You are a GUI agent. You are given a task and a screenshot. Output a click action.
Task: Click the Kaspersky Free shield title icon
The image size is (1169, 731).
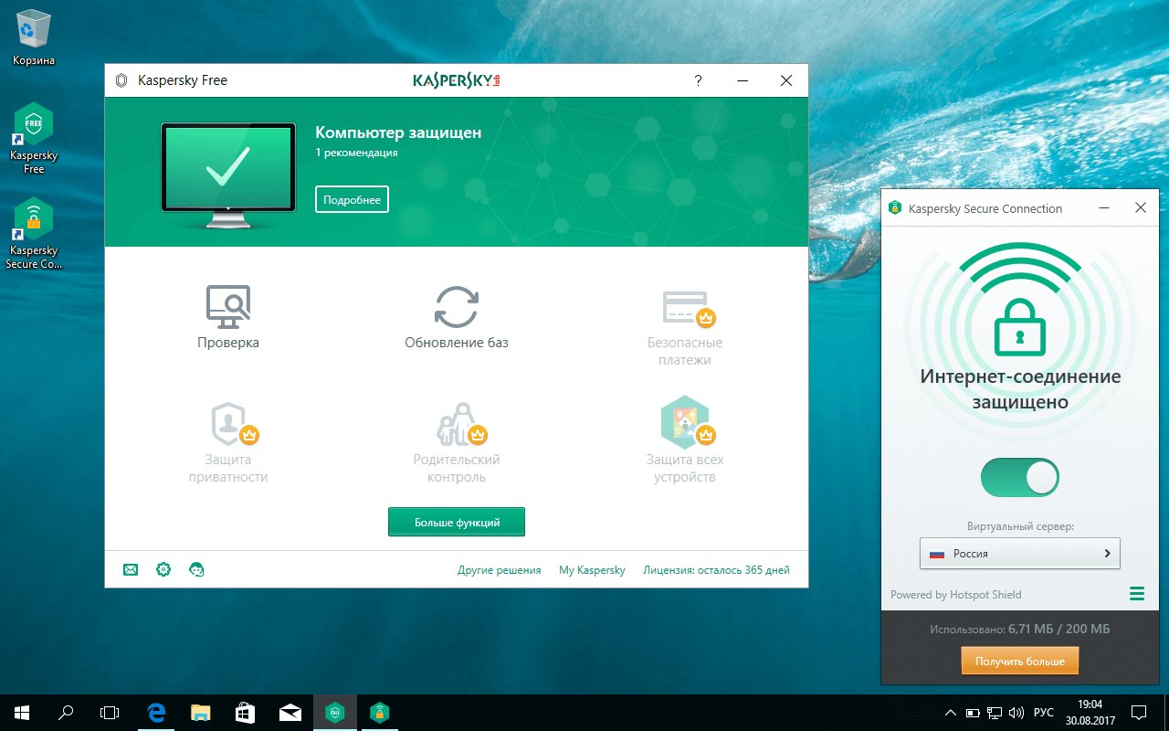click(x=121, y=80)
